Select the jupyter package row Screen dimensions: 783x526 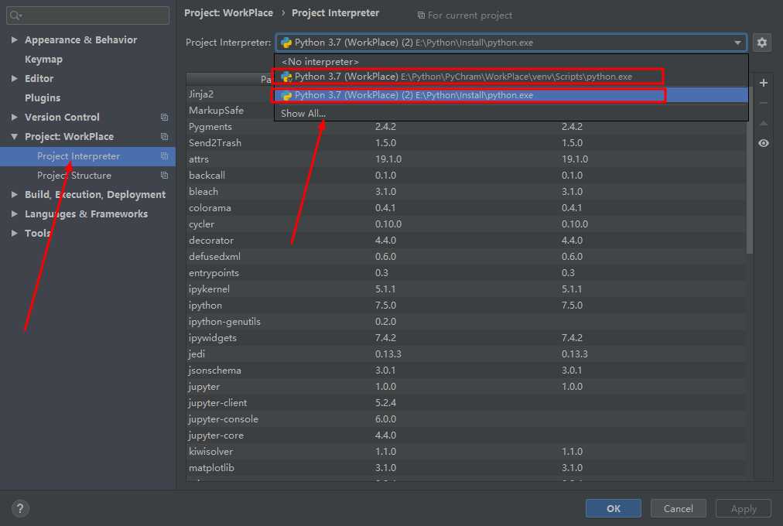coord(467,387)
